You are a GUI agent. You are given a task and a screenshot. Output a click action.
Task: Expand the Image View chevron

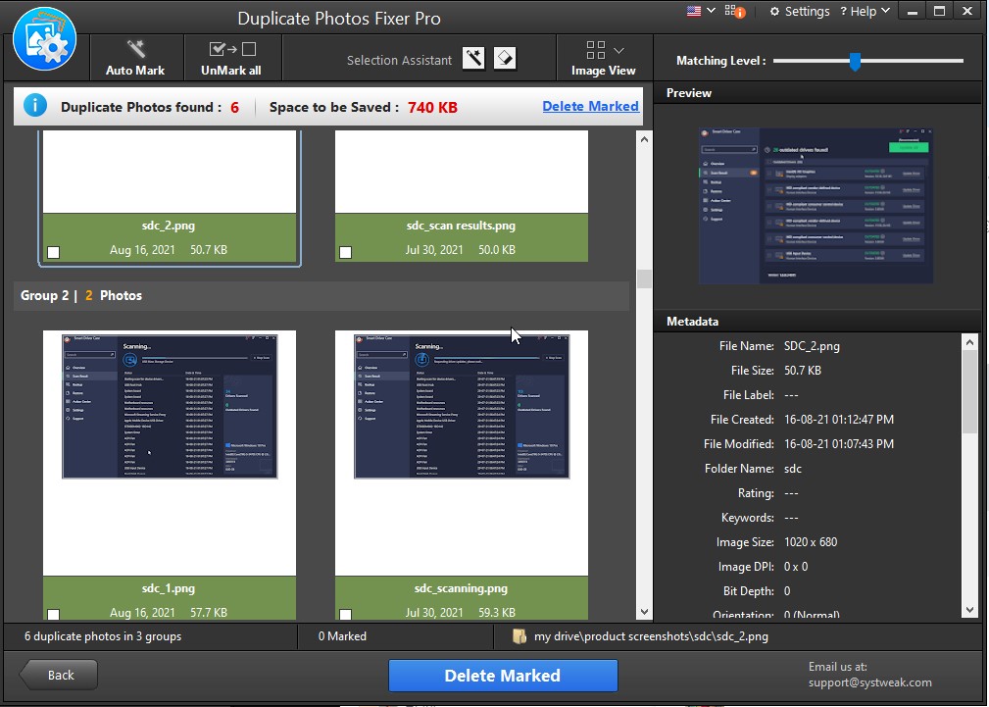point(618,50)
